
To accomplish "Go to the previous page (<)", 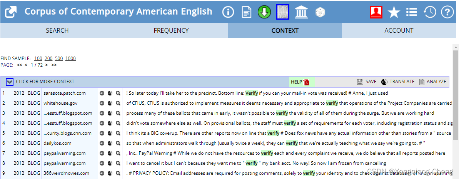I will coord(26,65).
